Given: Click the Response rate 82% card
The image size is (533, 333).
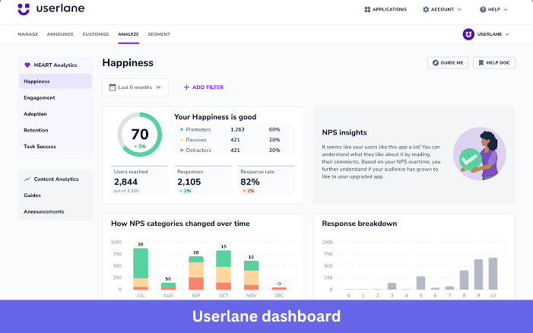Looking at the screenshot, I should [x=266, y=180].
